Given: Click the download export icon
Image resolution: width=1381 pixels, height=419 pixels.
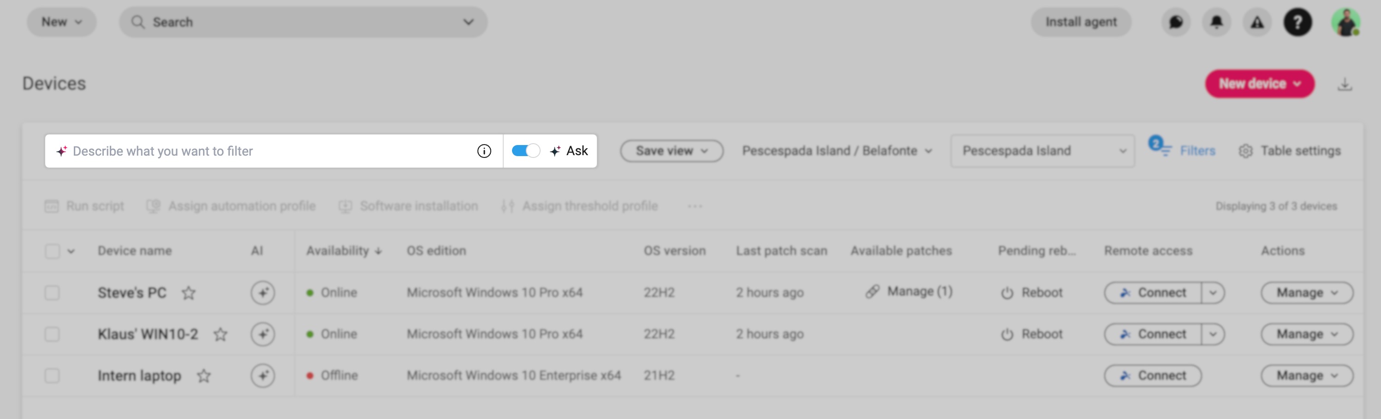Looking at the screenshot, I should (x=1344, y=84).
